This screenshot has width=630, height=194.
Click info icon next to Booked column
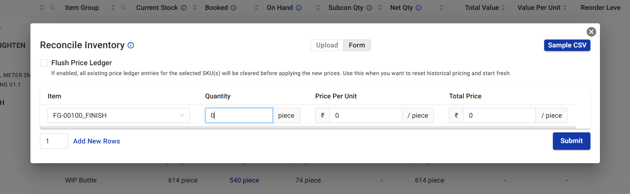[x=233, y=8]
